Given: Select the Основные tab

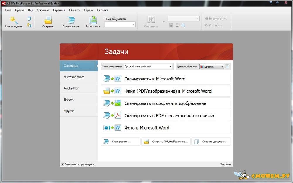Looking at the screenshot, I should pos(79,66).
